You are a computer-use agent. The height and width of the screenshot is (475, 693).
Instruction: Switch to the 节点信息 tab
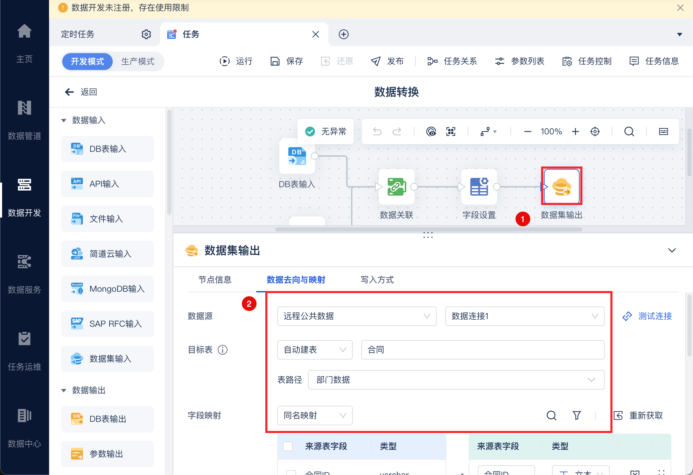click(215, 279)
